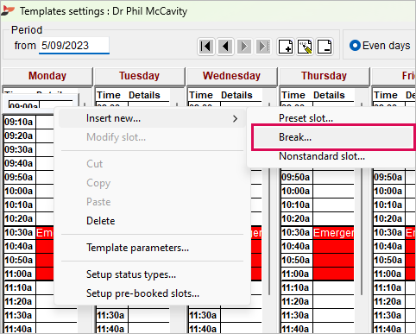The height and width of the screenshot is (334, 416).
Task: Edit the current template period icon
Action: click(305, 47)
